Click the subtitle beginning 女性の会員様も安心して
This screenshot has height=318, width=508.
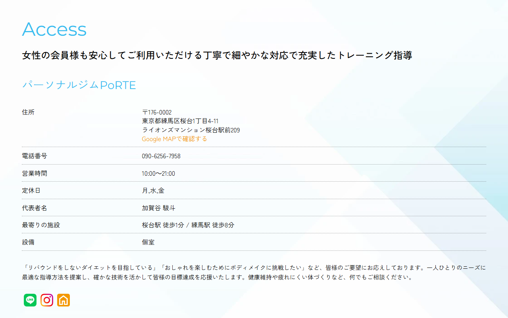click(x=217, y=55)
